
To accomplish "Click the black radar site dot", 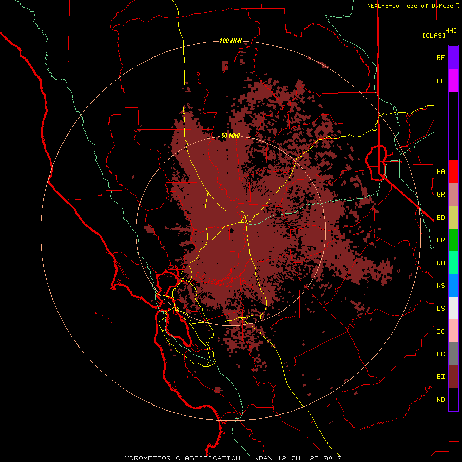I will 232,230.
